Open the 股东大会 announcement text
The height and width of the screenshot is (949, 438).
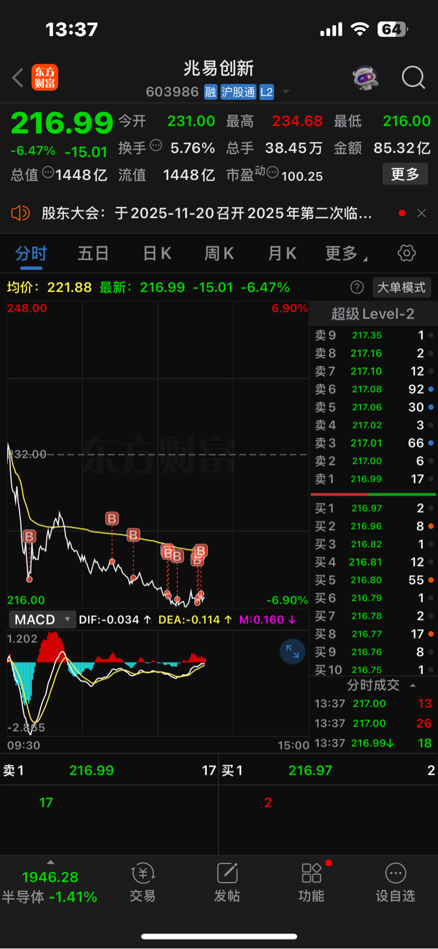(x=206, y=213)
